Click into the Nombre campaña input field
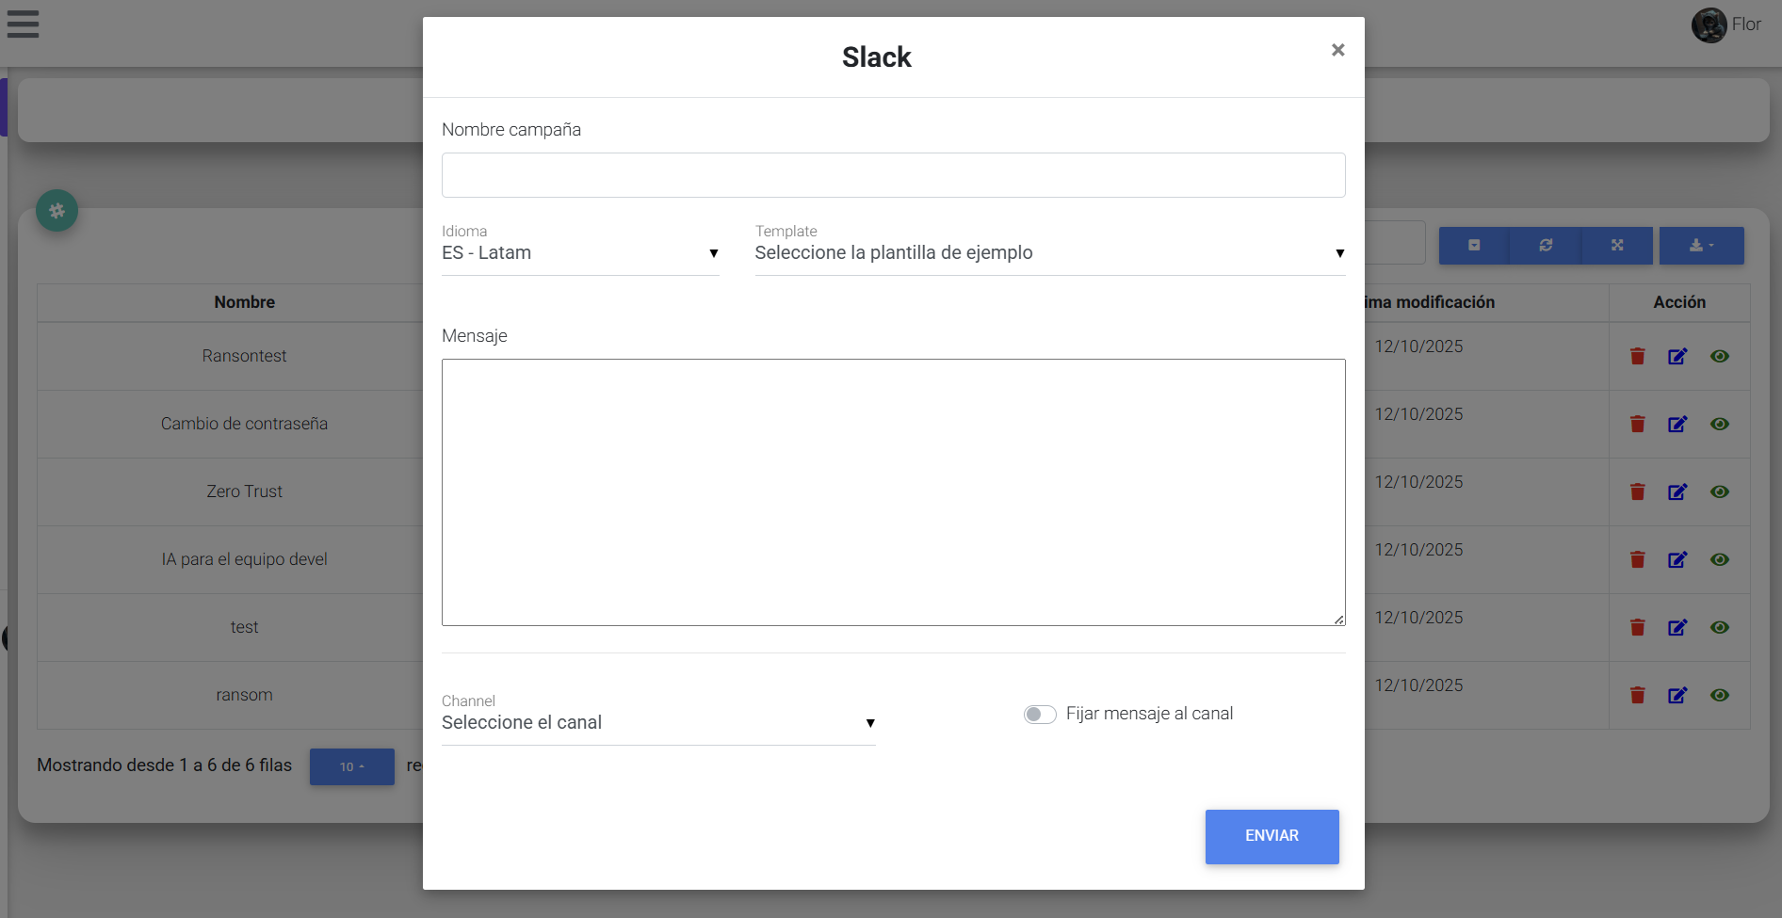Screen dimensions: 1782x918 pyautogui.click(x=893, y=175)
